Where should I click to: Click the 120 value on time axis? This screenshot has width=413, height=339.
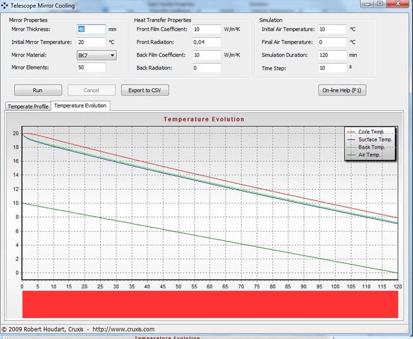coord(398,287)
